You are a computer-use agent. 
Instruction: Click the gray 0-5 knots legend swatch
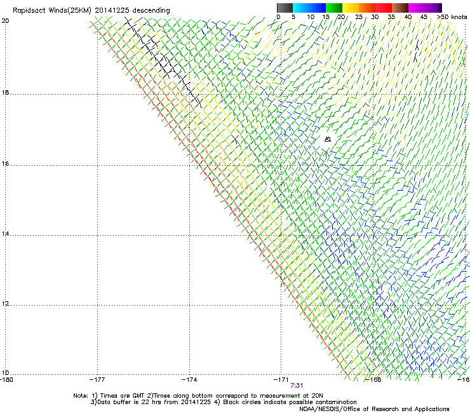pos(285,8)
